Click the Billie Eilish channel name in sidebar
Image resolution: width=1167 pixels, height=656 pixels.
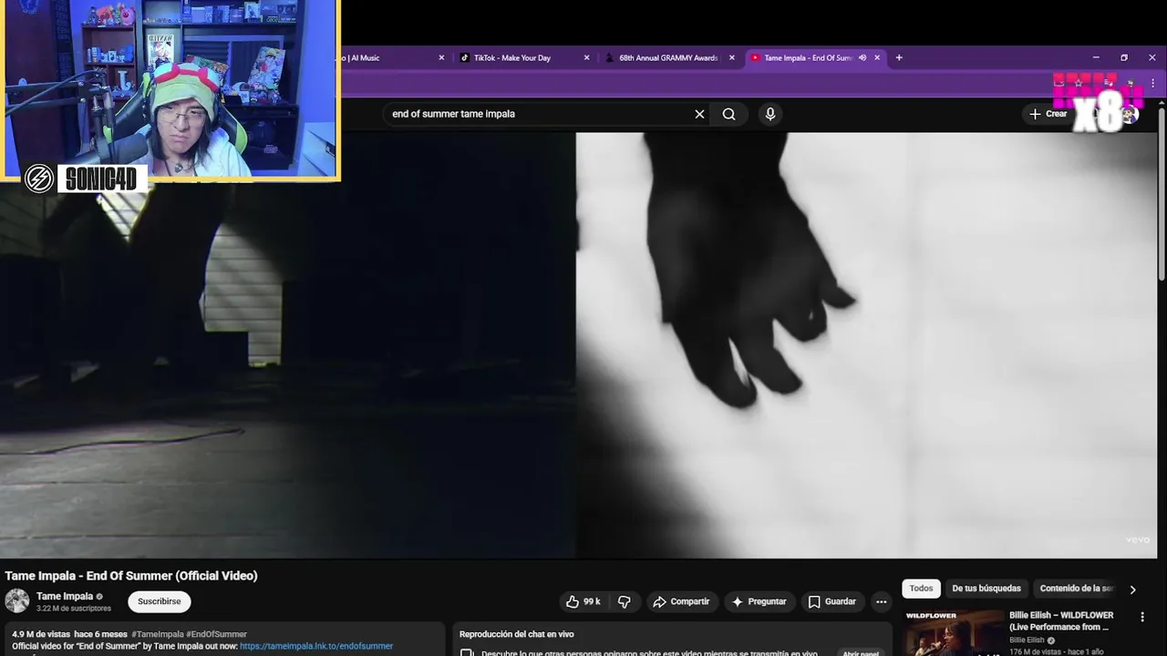[1027, 641]
